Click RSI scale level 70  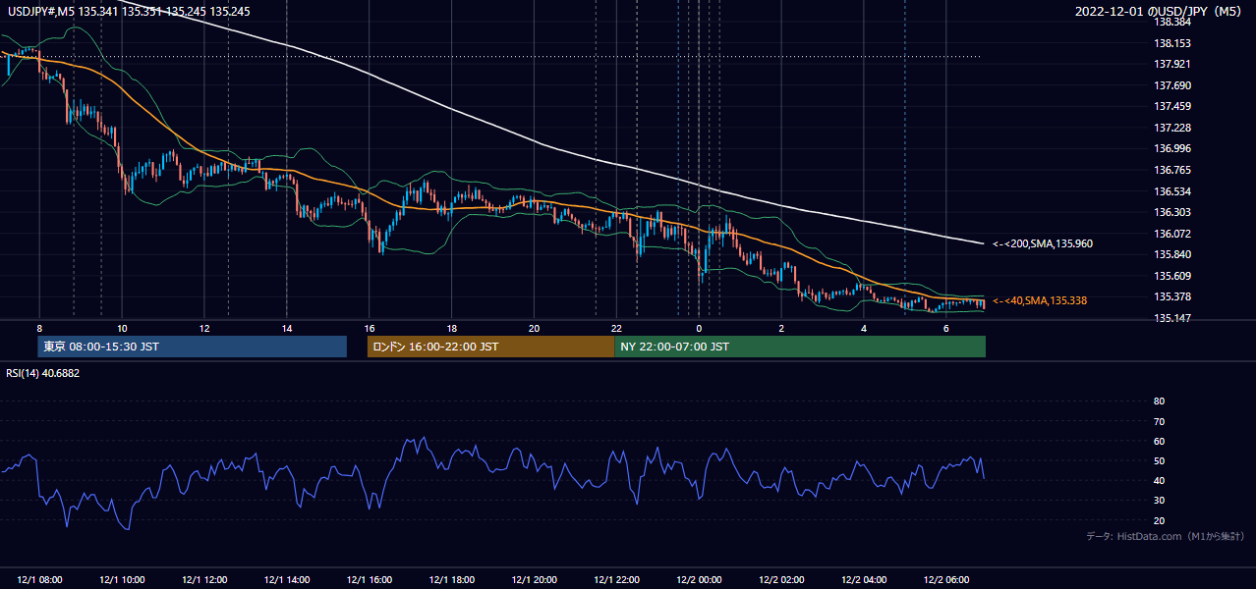click(x=1159, y=421)
